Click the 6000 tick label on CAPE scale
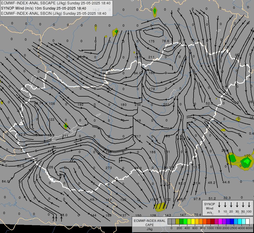Screen dimensions: 254x233 point(249,228)
